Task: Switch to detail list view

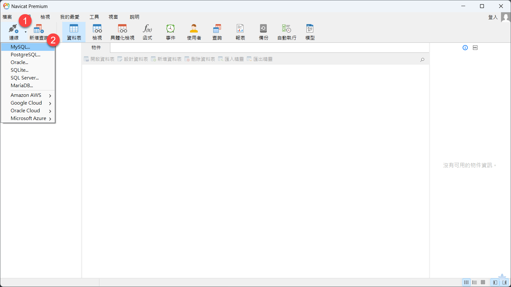Action: pos(475,282)
